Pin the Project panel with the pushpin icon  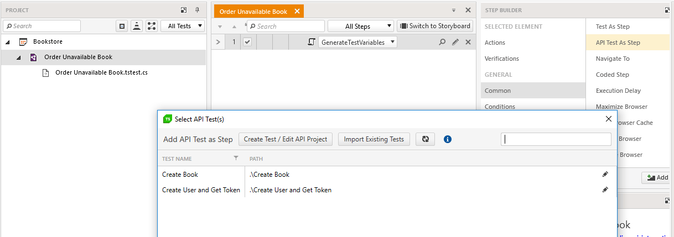pos(197,10)
